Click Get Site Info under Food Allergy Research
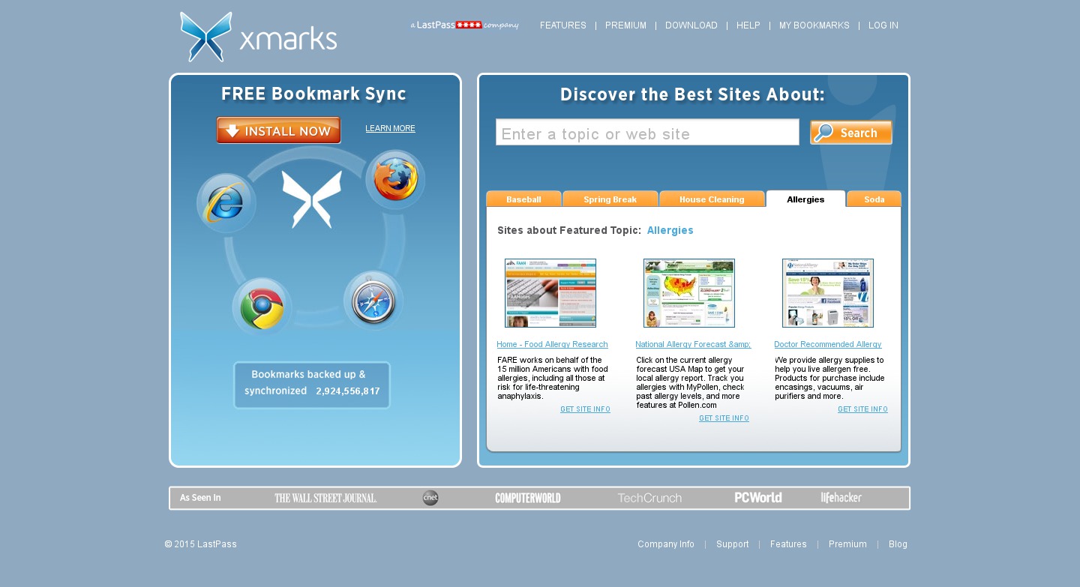 (x=585, y=409)
